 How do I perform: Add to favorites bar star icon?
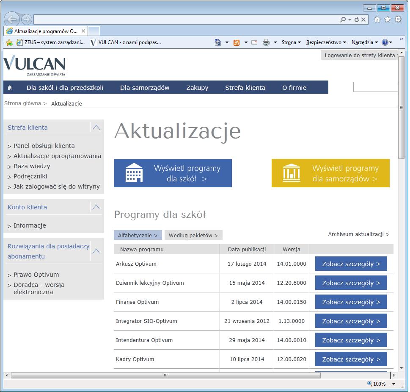9,42
